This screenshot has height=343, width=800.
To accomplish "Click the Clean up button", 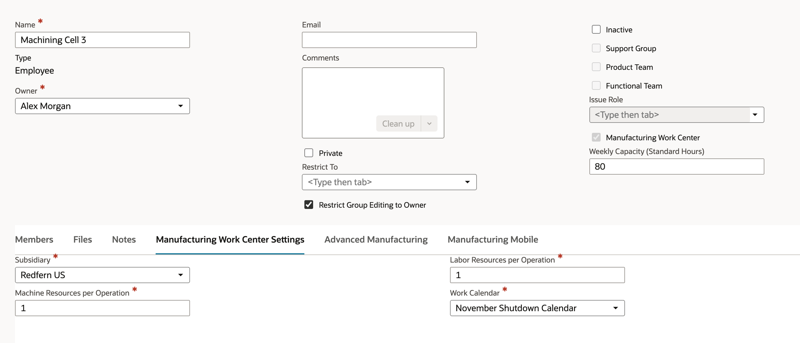I will (x=398, y=124).
